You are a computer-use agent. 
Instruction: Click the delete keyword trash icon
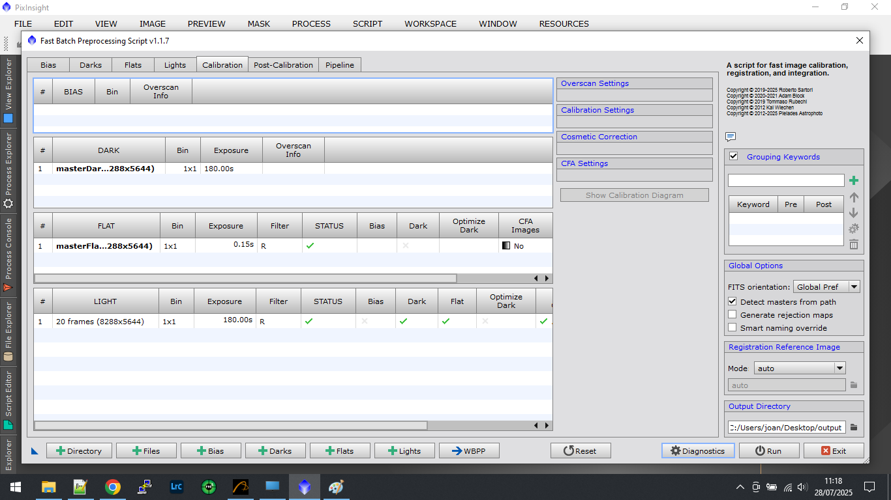[854, 244]
